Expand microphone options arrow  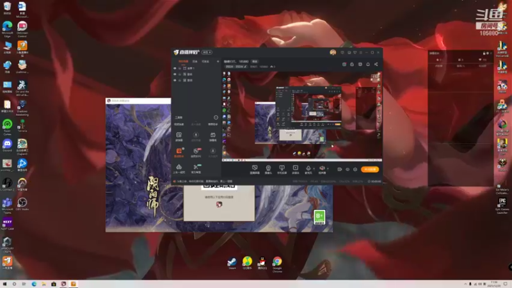pyautogui.click(x=314, y=168)
